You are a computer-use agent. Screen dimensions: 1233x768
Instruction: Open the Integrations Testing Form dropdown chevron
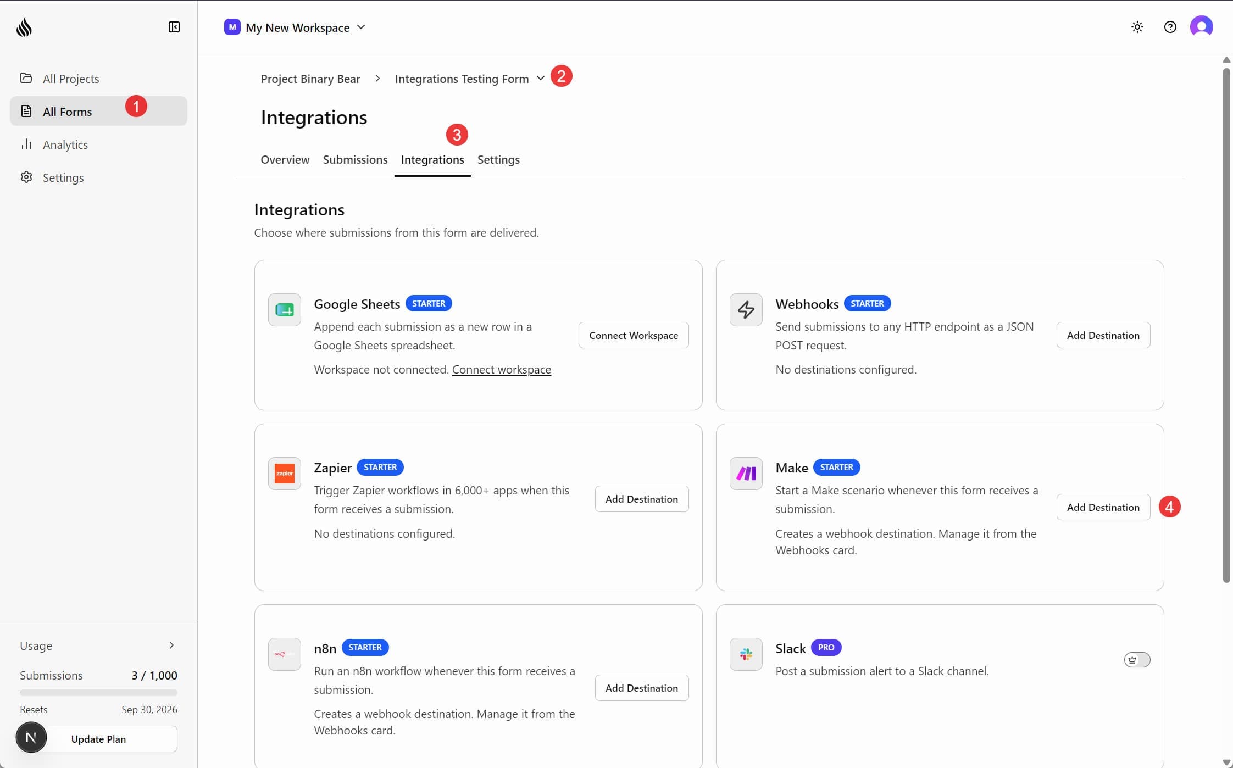click(x=541, y=79)
